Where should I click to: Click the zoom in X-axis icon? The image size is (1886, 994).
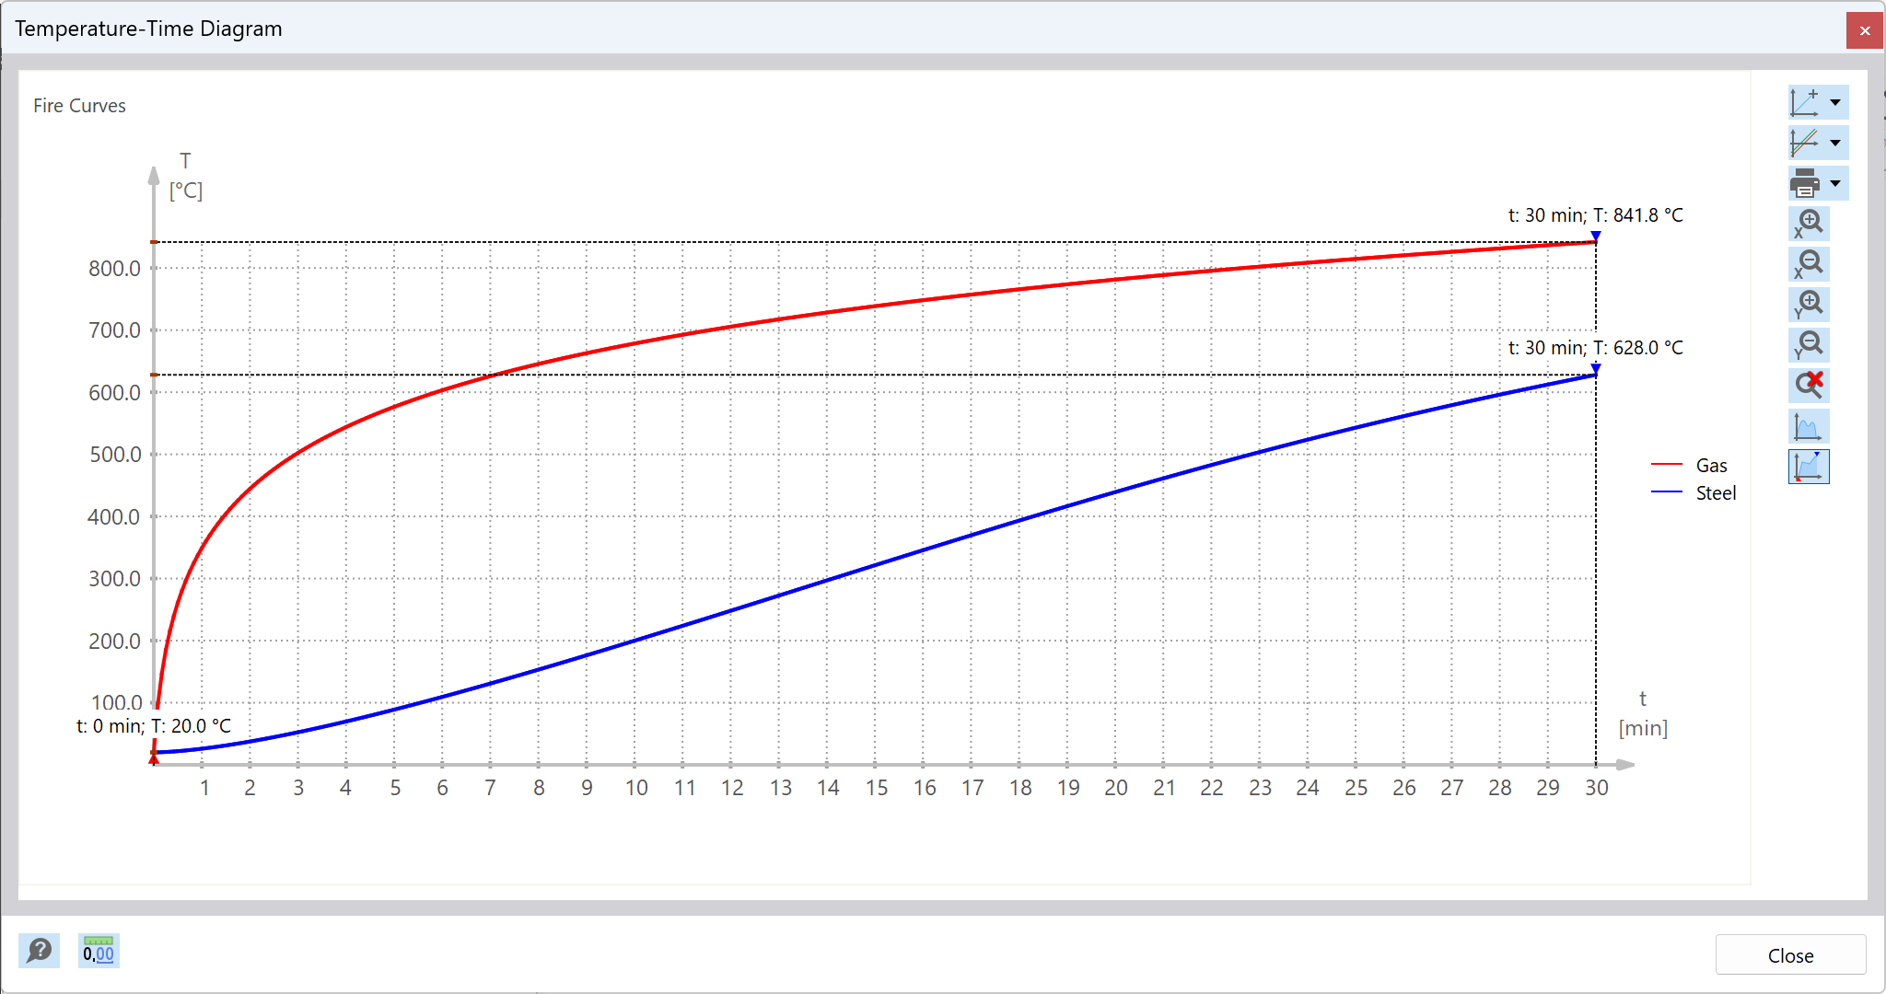pos(1808,224)
